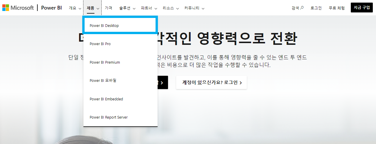Expand the 파트너 menu

(x=149, y=8)
